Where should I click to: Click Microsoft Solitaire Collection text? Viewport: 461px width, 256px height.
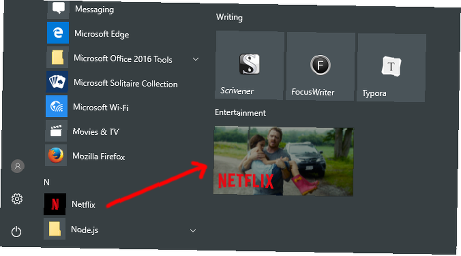125,83
